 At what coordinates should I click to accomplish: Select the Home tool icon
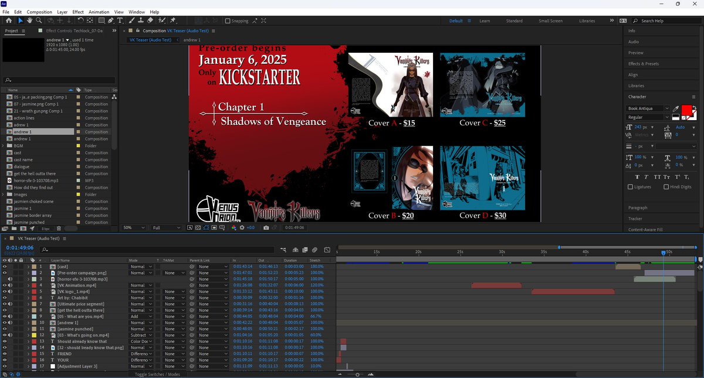(x=8, y=21)
